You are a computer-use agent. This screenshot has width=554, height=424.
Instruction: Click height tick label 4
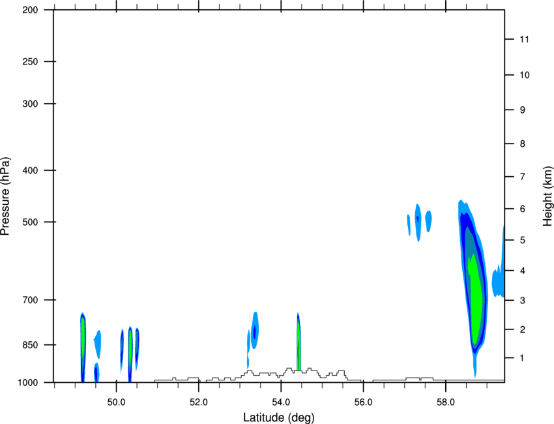point(523,271)
